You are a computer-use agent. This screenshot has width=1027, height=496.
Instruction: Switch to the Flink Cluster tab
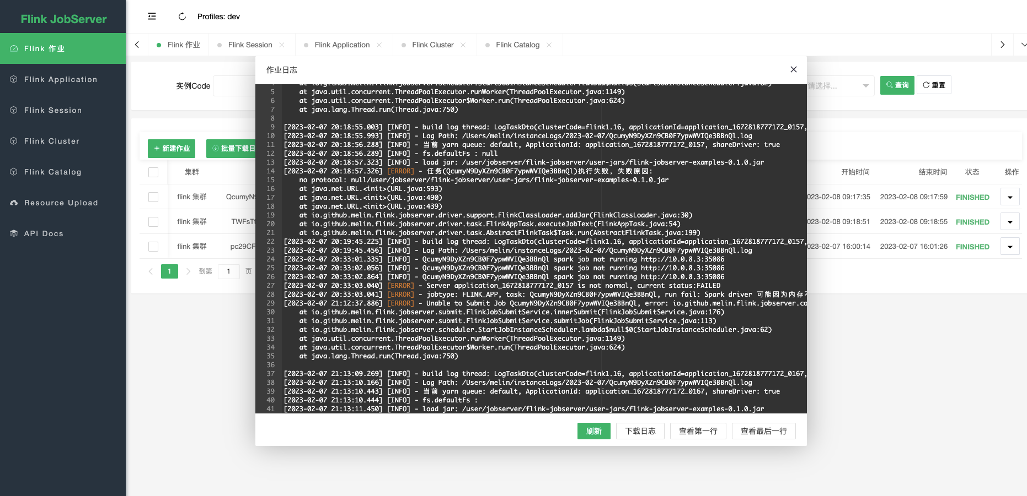click(432, 45)
